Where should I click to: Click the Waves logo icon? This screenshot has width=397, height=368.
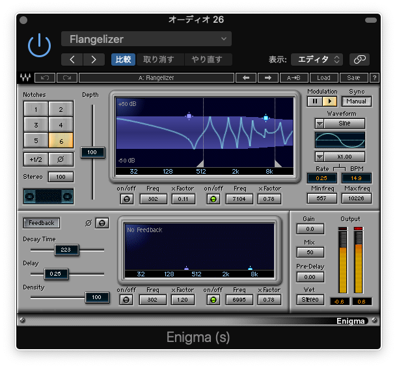[25, 77]
